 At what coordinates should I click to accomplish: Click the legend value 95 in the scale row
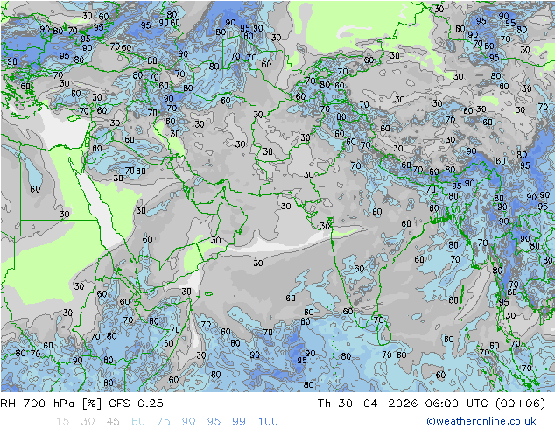click(x=214, y=422)
